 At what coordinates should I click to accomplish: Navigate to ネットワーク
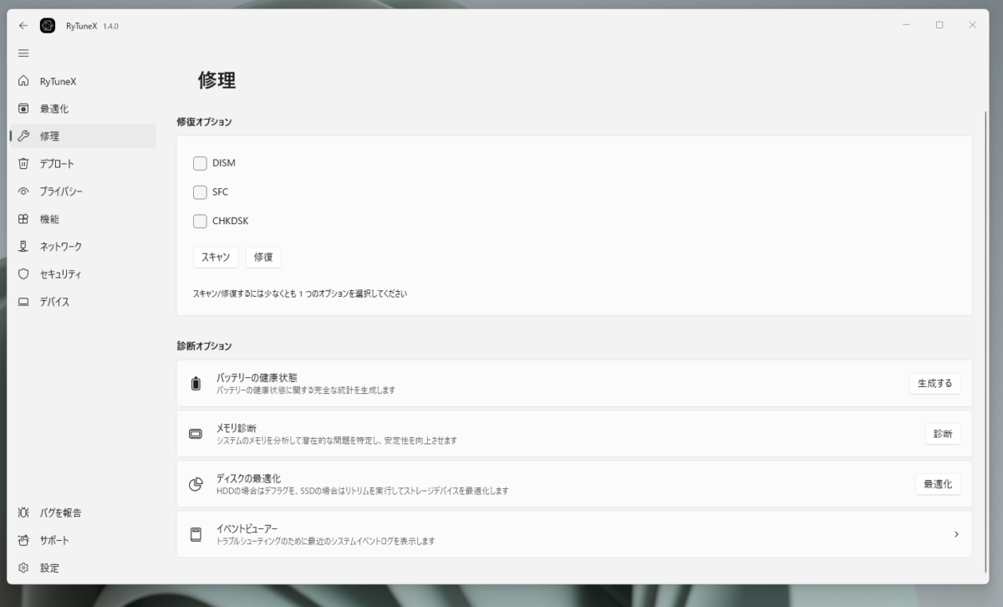pyautogui.click(x=83, y=247)
